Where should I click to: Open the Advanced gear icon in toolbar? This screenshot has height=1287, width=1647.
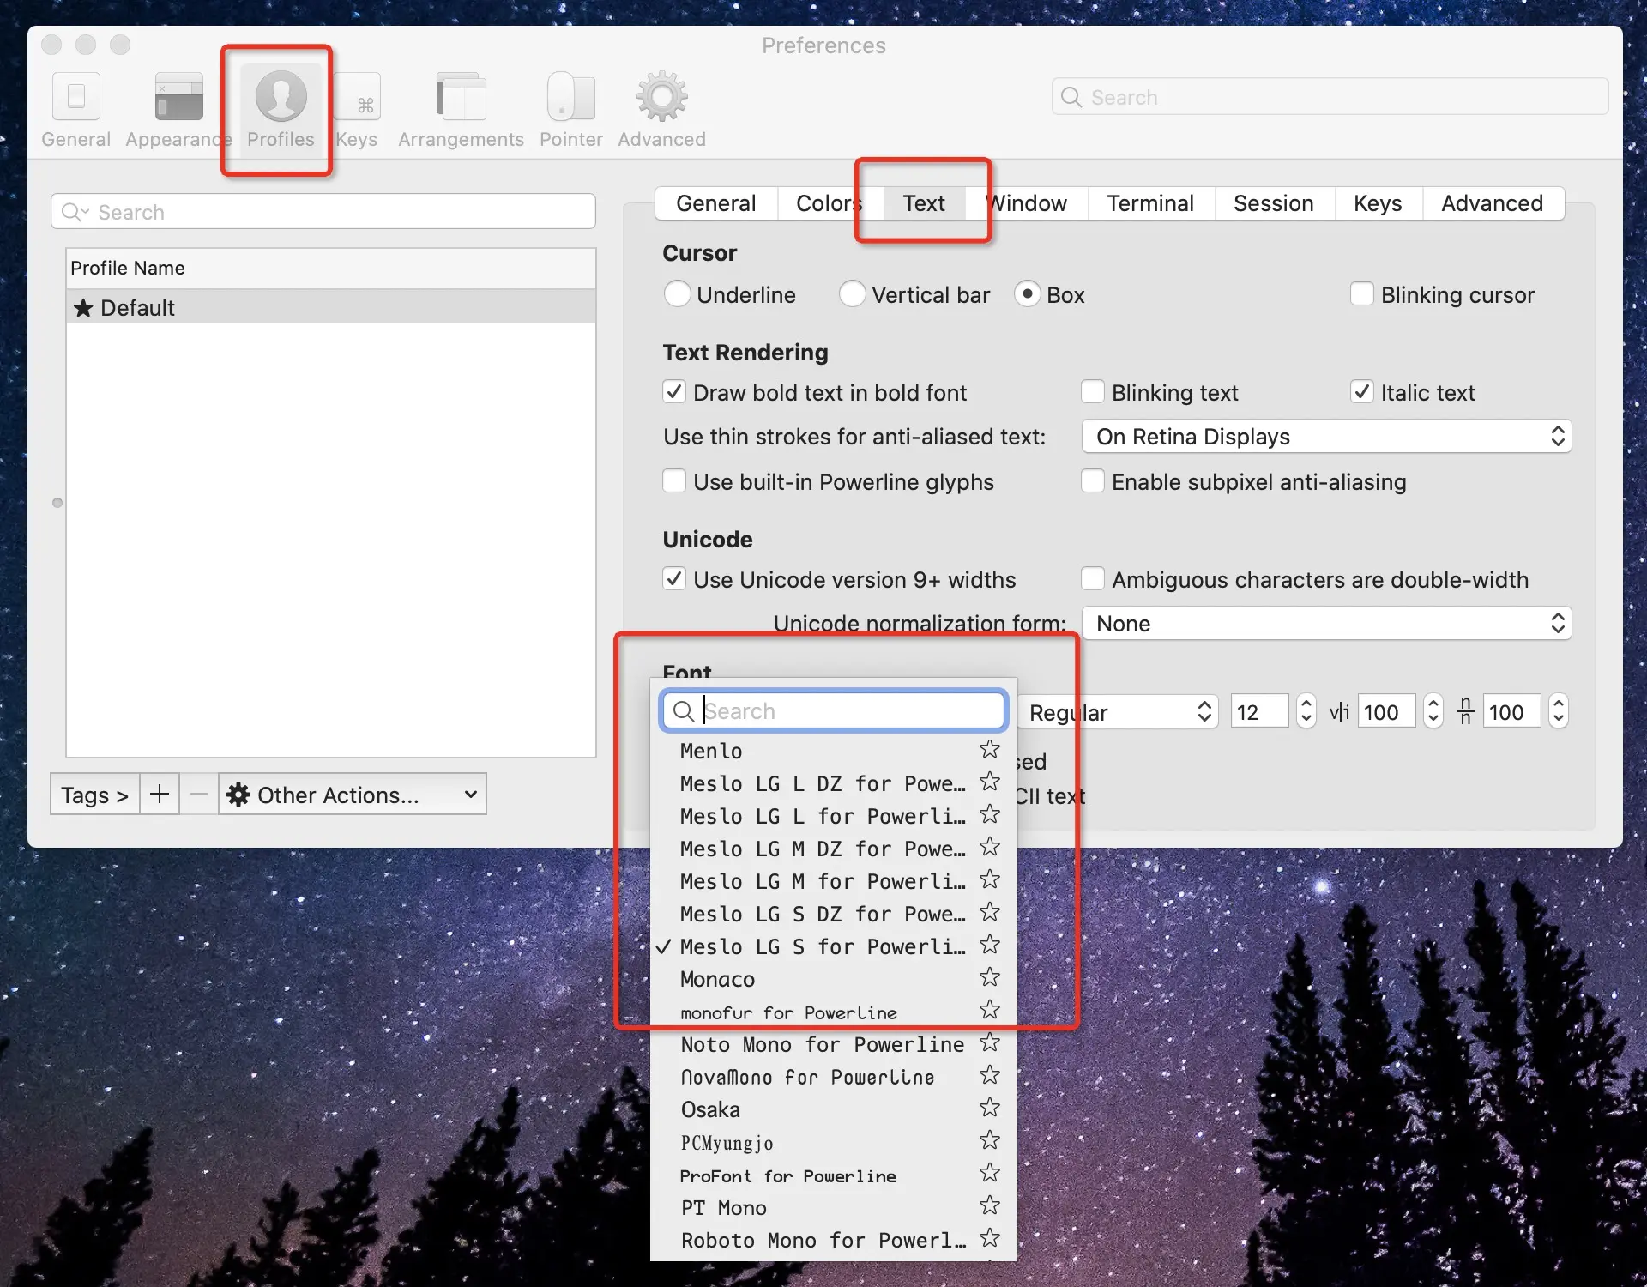(661, 98)
